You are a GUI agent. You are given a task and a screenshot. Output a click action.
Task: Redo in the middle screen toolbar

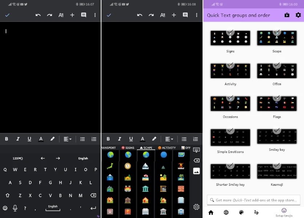point(151,15)
